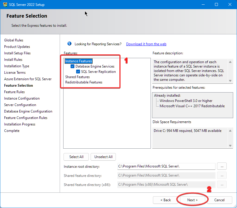Maximize the setup window

(x=216, y=4)
